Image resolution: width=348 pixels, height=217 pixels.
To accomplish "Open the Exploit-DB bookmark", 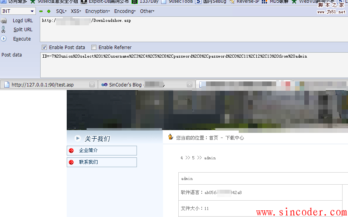I will point(105,2).
